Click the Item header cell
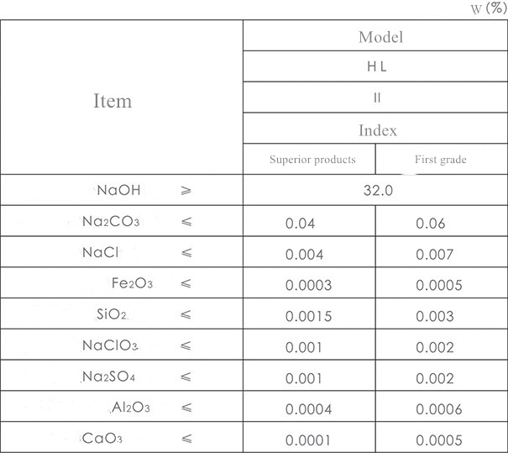 [113, 101]
